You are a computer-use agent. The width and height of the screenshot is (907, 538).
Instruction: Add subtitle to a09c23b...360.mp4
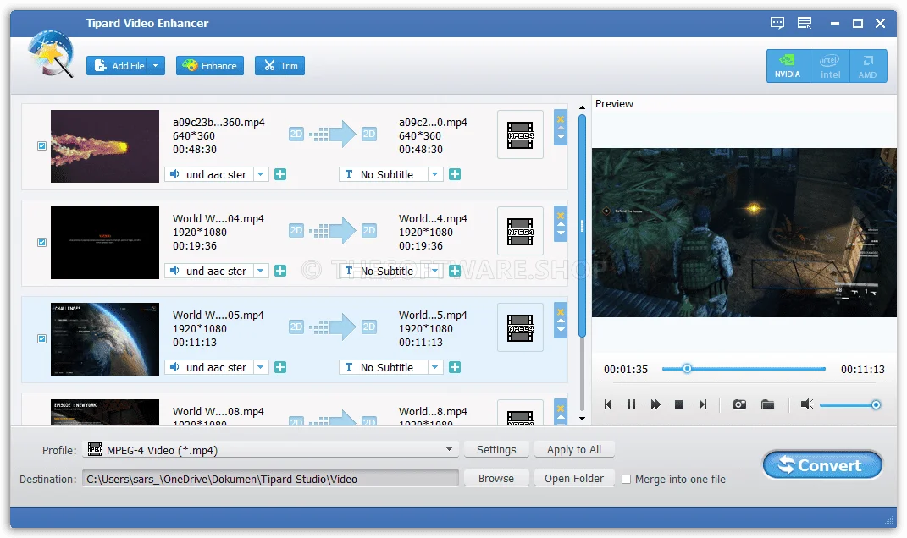pyautogui.click(x=456, y=174)
